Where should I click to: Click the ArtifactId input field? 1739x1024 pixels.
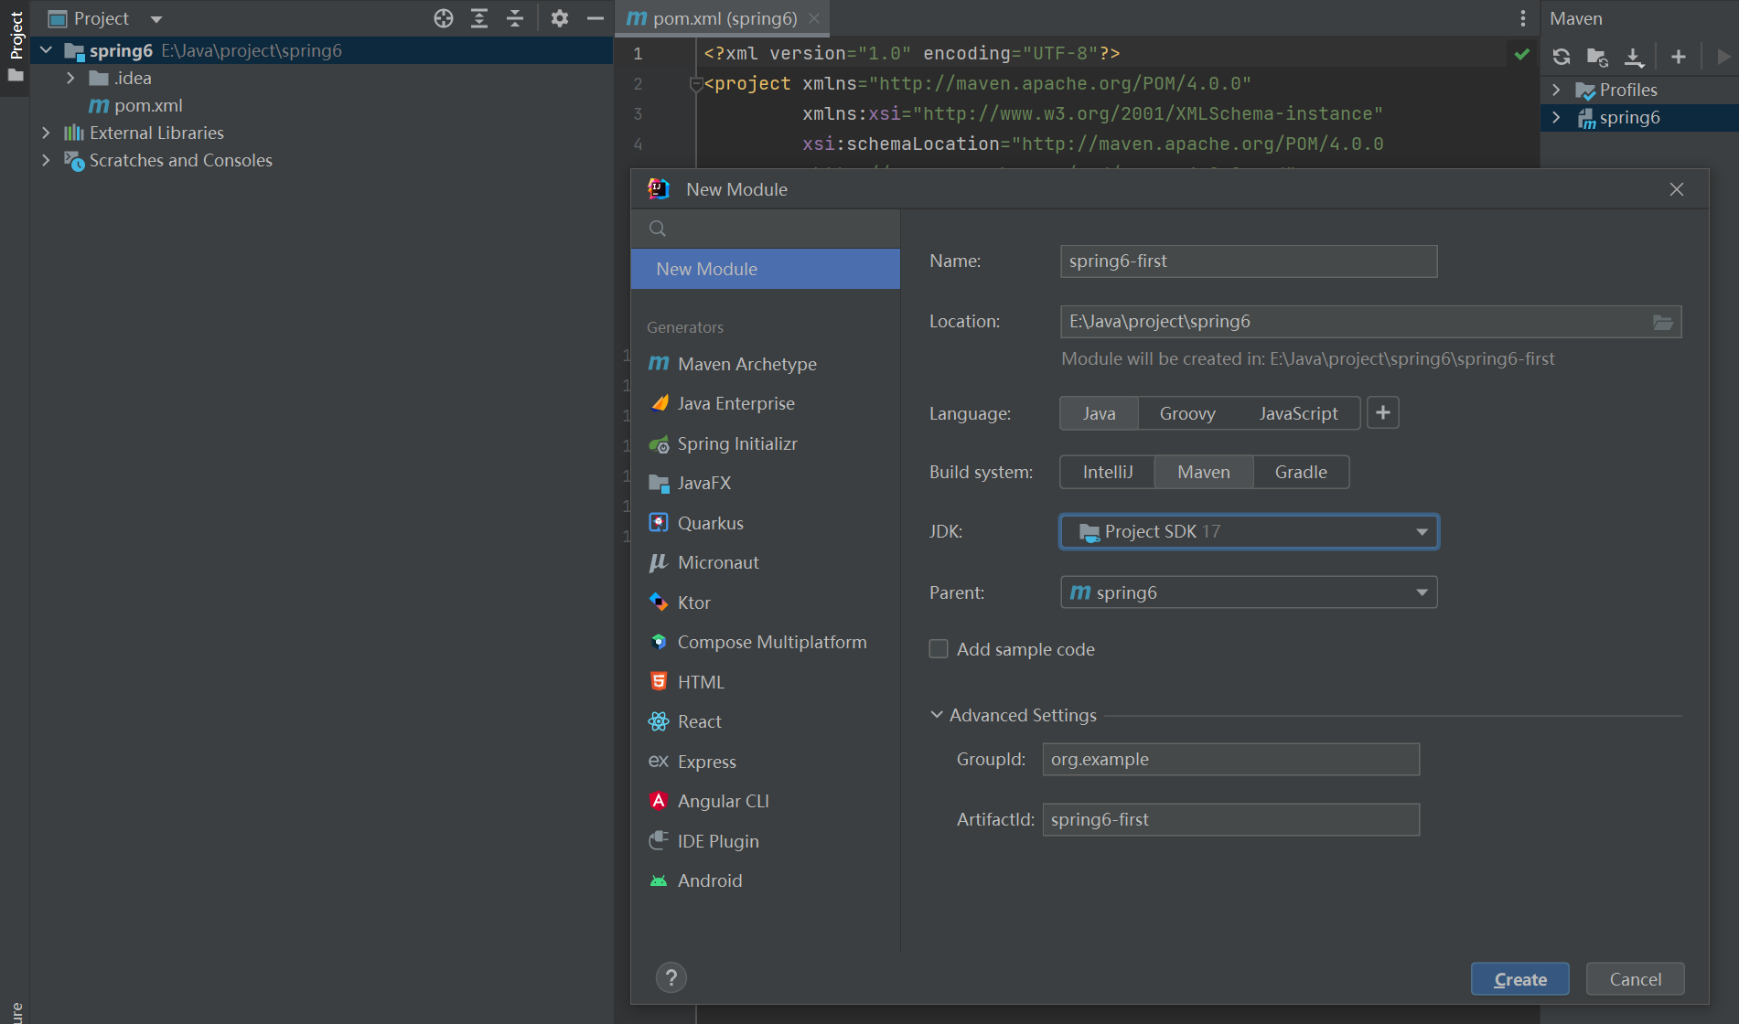click(x=1231, y=820)
